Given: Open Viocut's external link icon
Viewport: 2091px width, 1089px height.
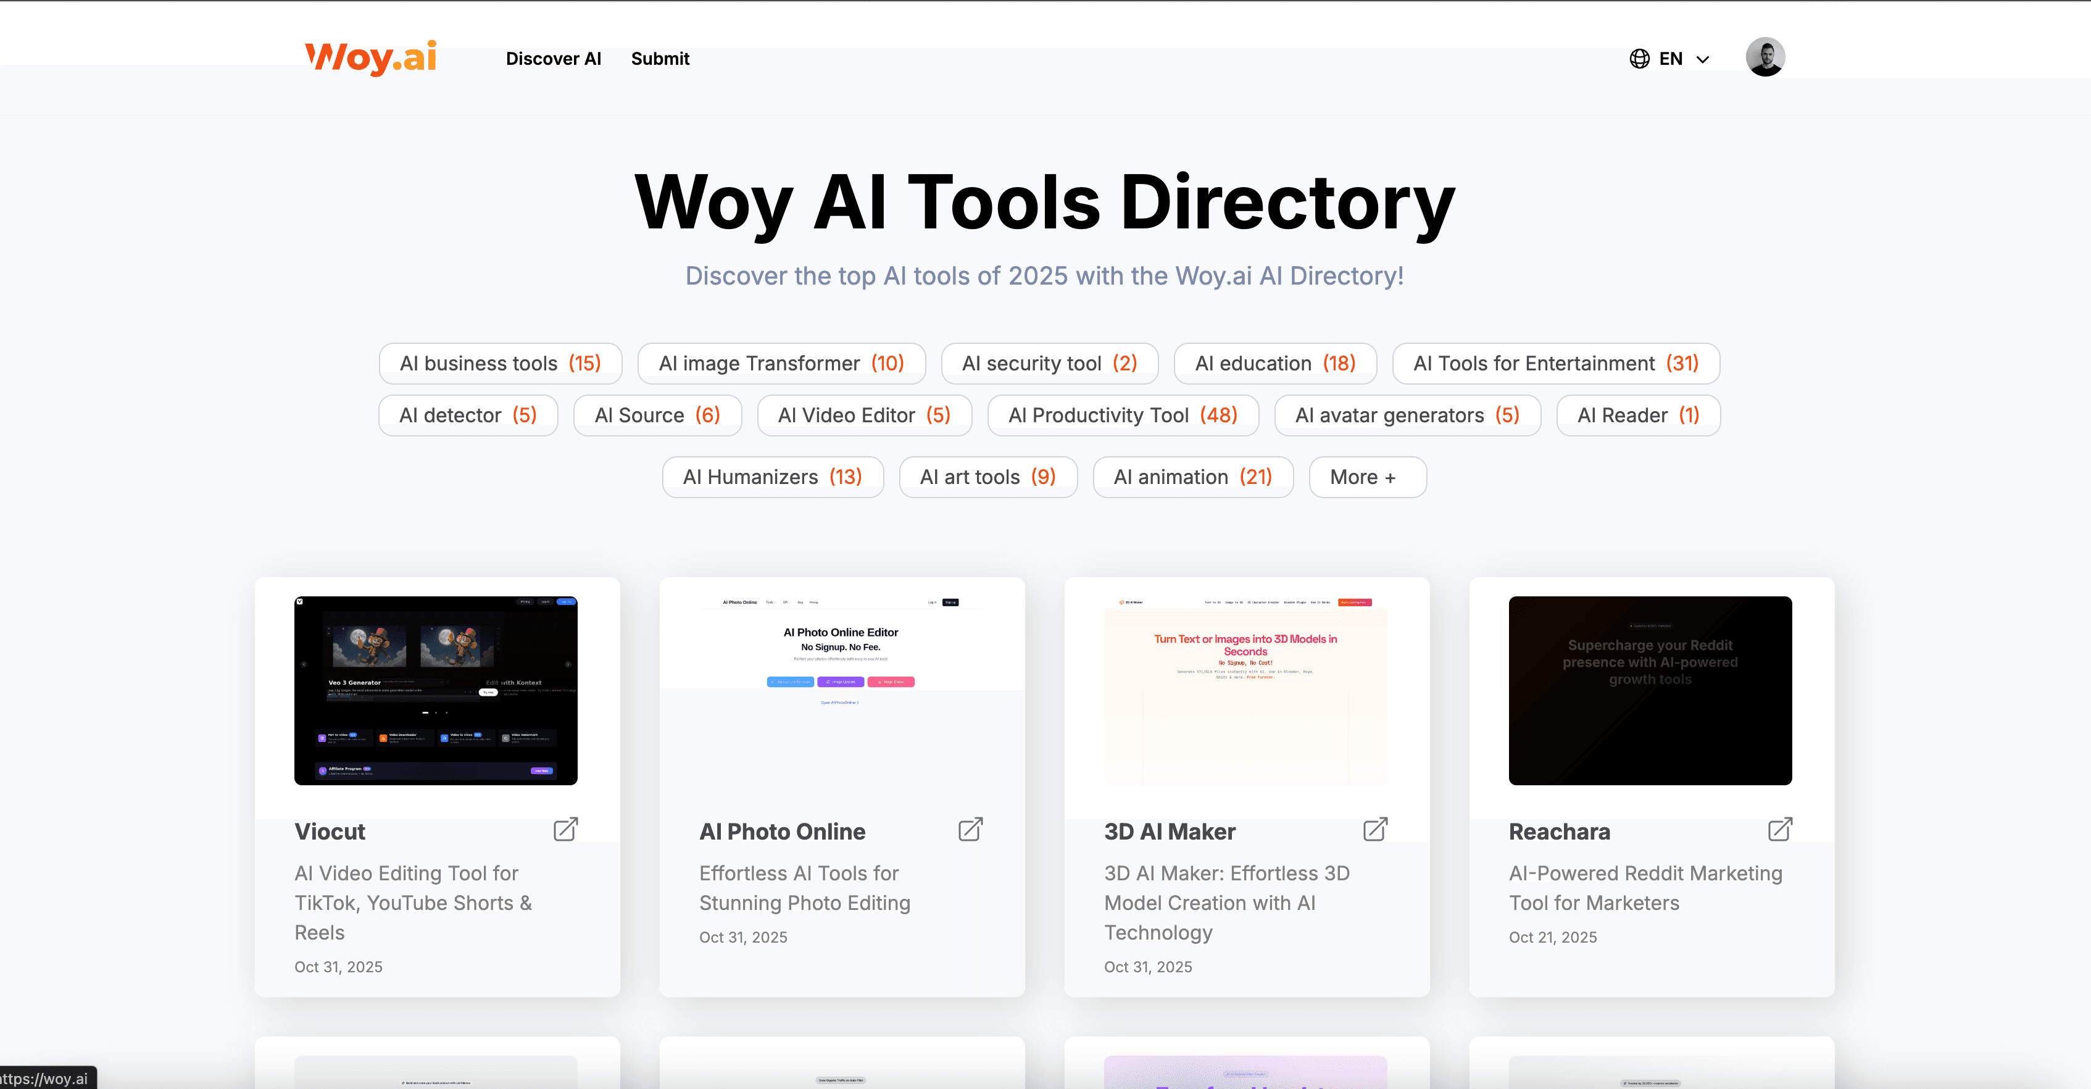Looking at the screenshot, I should [566, 829].
